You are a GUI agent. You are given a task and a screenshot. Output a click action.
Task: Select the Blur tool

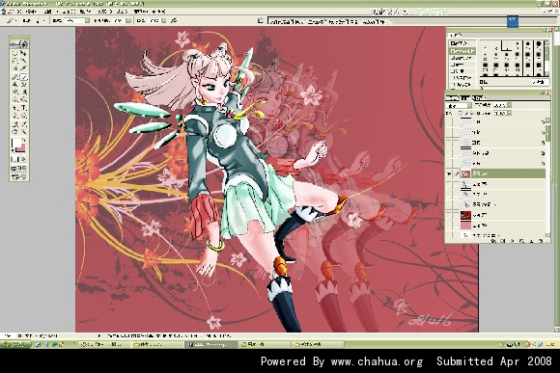(x=15, y=99)
